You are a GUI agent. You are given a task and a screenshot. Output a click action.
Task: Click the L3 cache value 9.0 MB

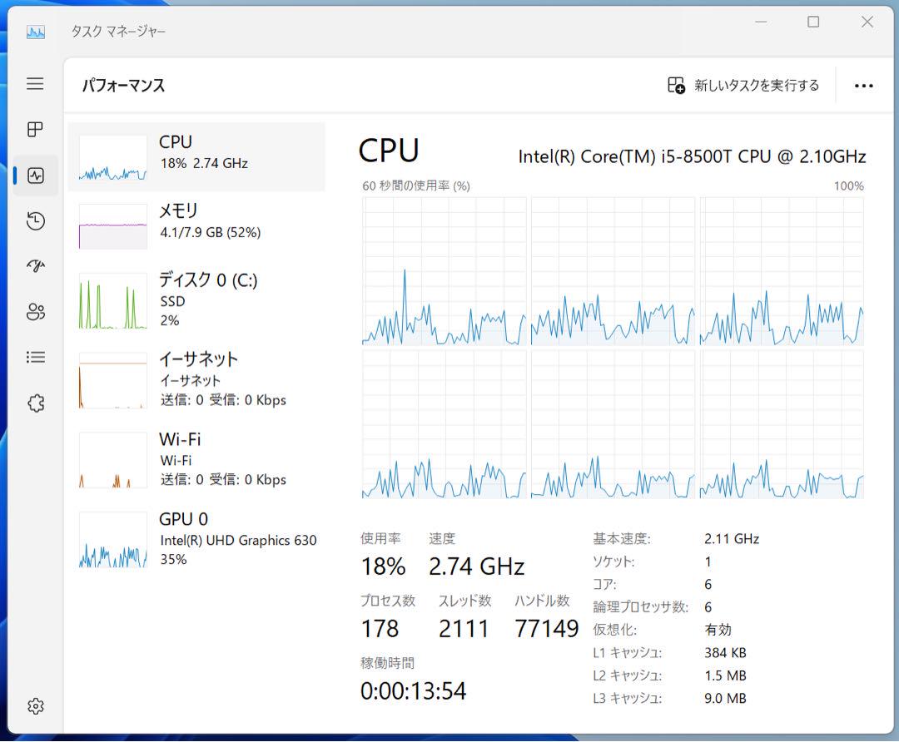click(x=725, y=699)
